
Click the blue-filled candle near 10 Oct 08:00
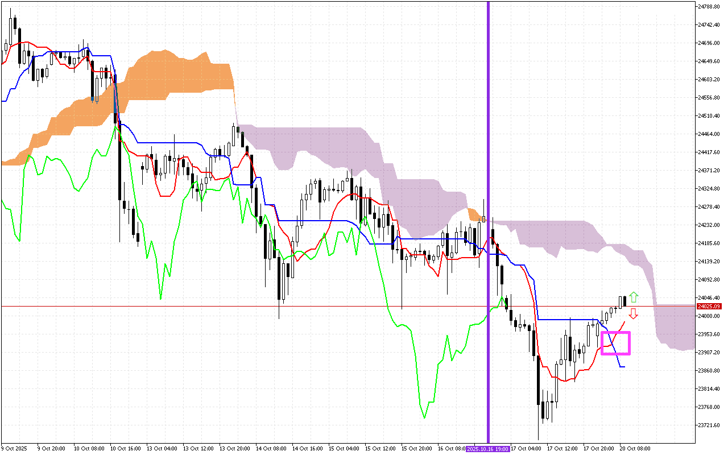click(94, 100)
